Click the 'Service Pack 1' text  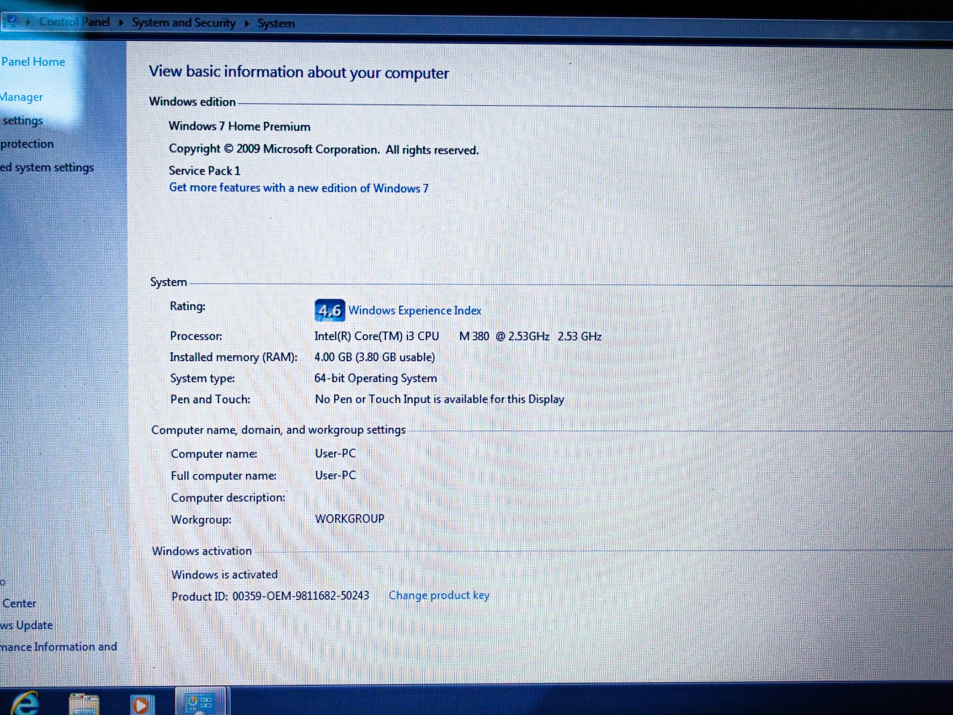pos(204,170)
